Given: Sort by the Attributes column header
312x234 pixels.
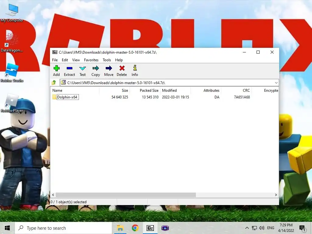Looking at the screenshot, I should tap(206, 90).
